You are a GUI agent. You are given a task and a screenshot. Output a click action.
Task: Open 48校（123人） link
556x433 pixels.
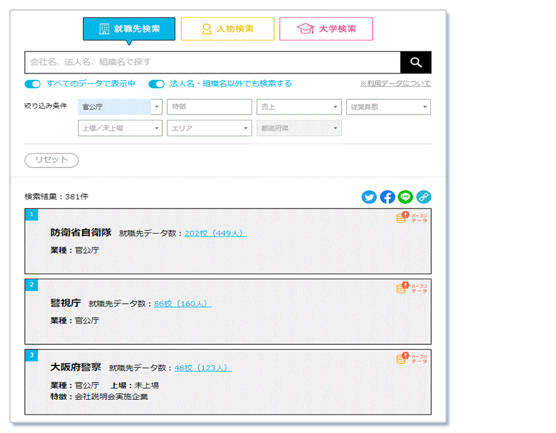coord(203,367)
